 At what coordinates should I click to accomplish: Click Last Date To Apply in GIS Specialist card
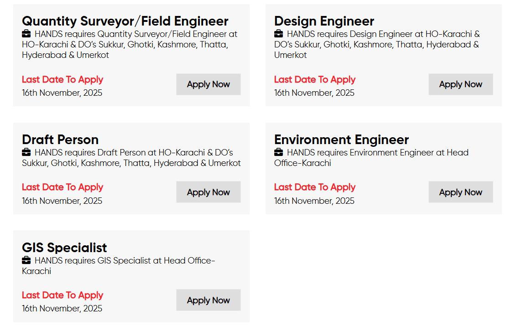(63, 295)
